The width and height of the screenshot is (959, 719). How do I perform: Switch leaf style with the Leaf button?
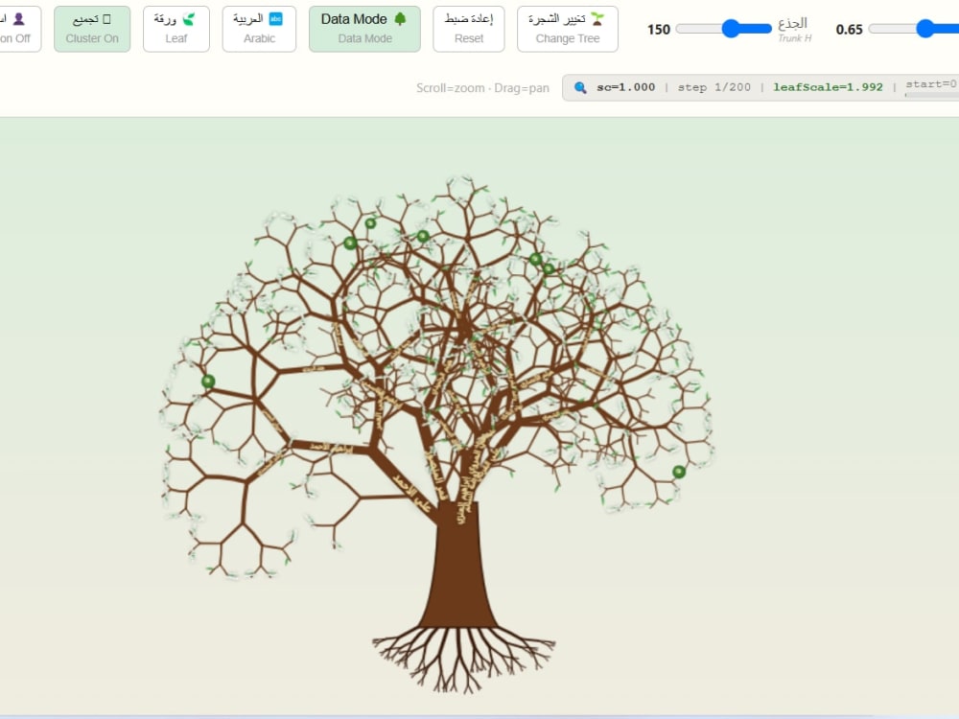(176, 29)
